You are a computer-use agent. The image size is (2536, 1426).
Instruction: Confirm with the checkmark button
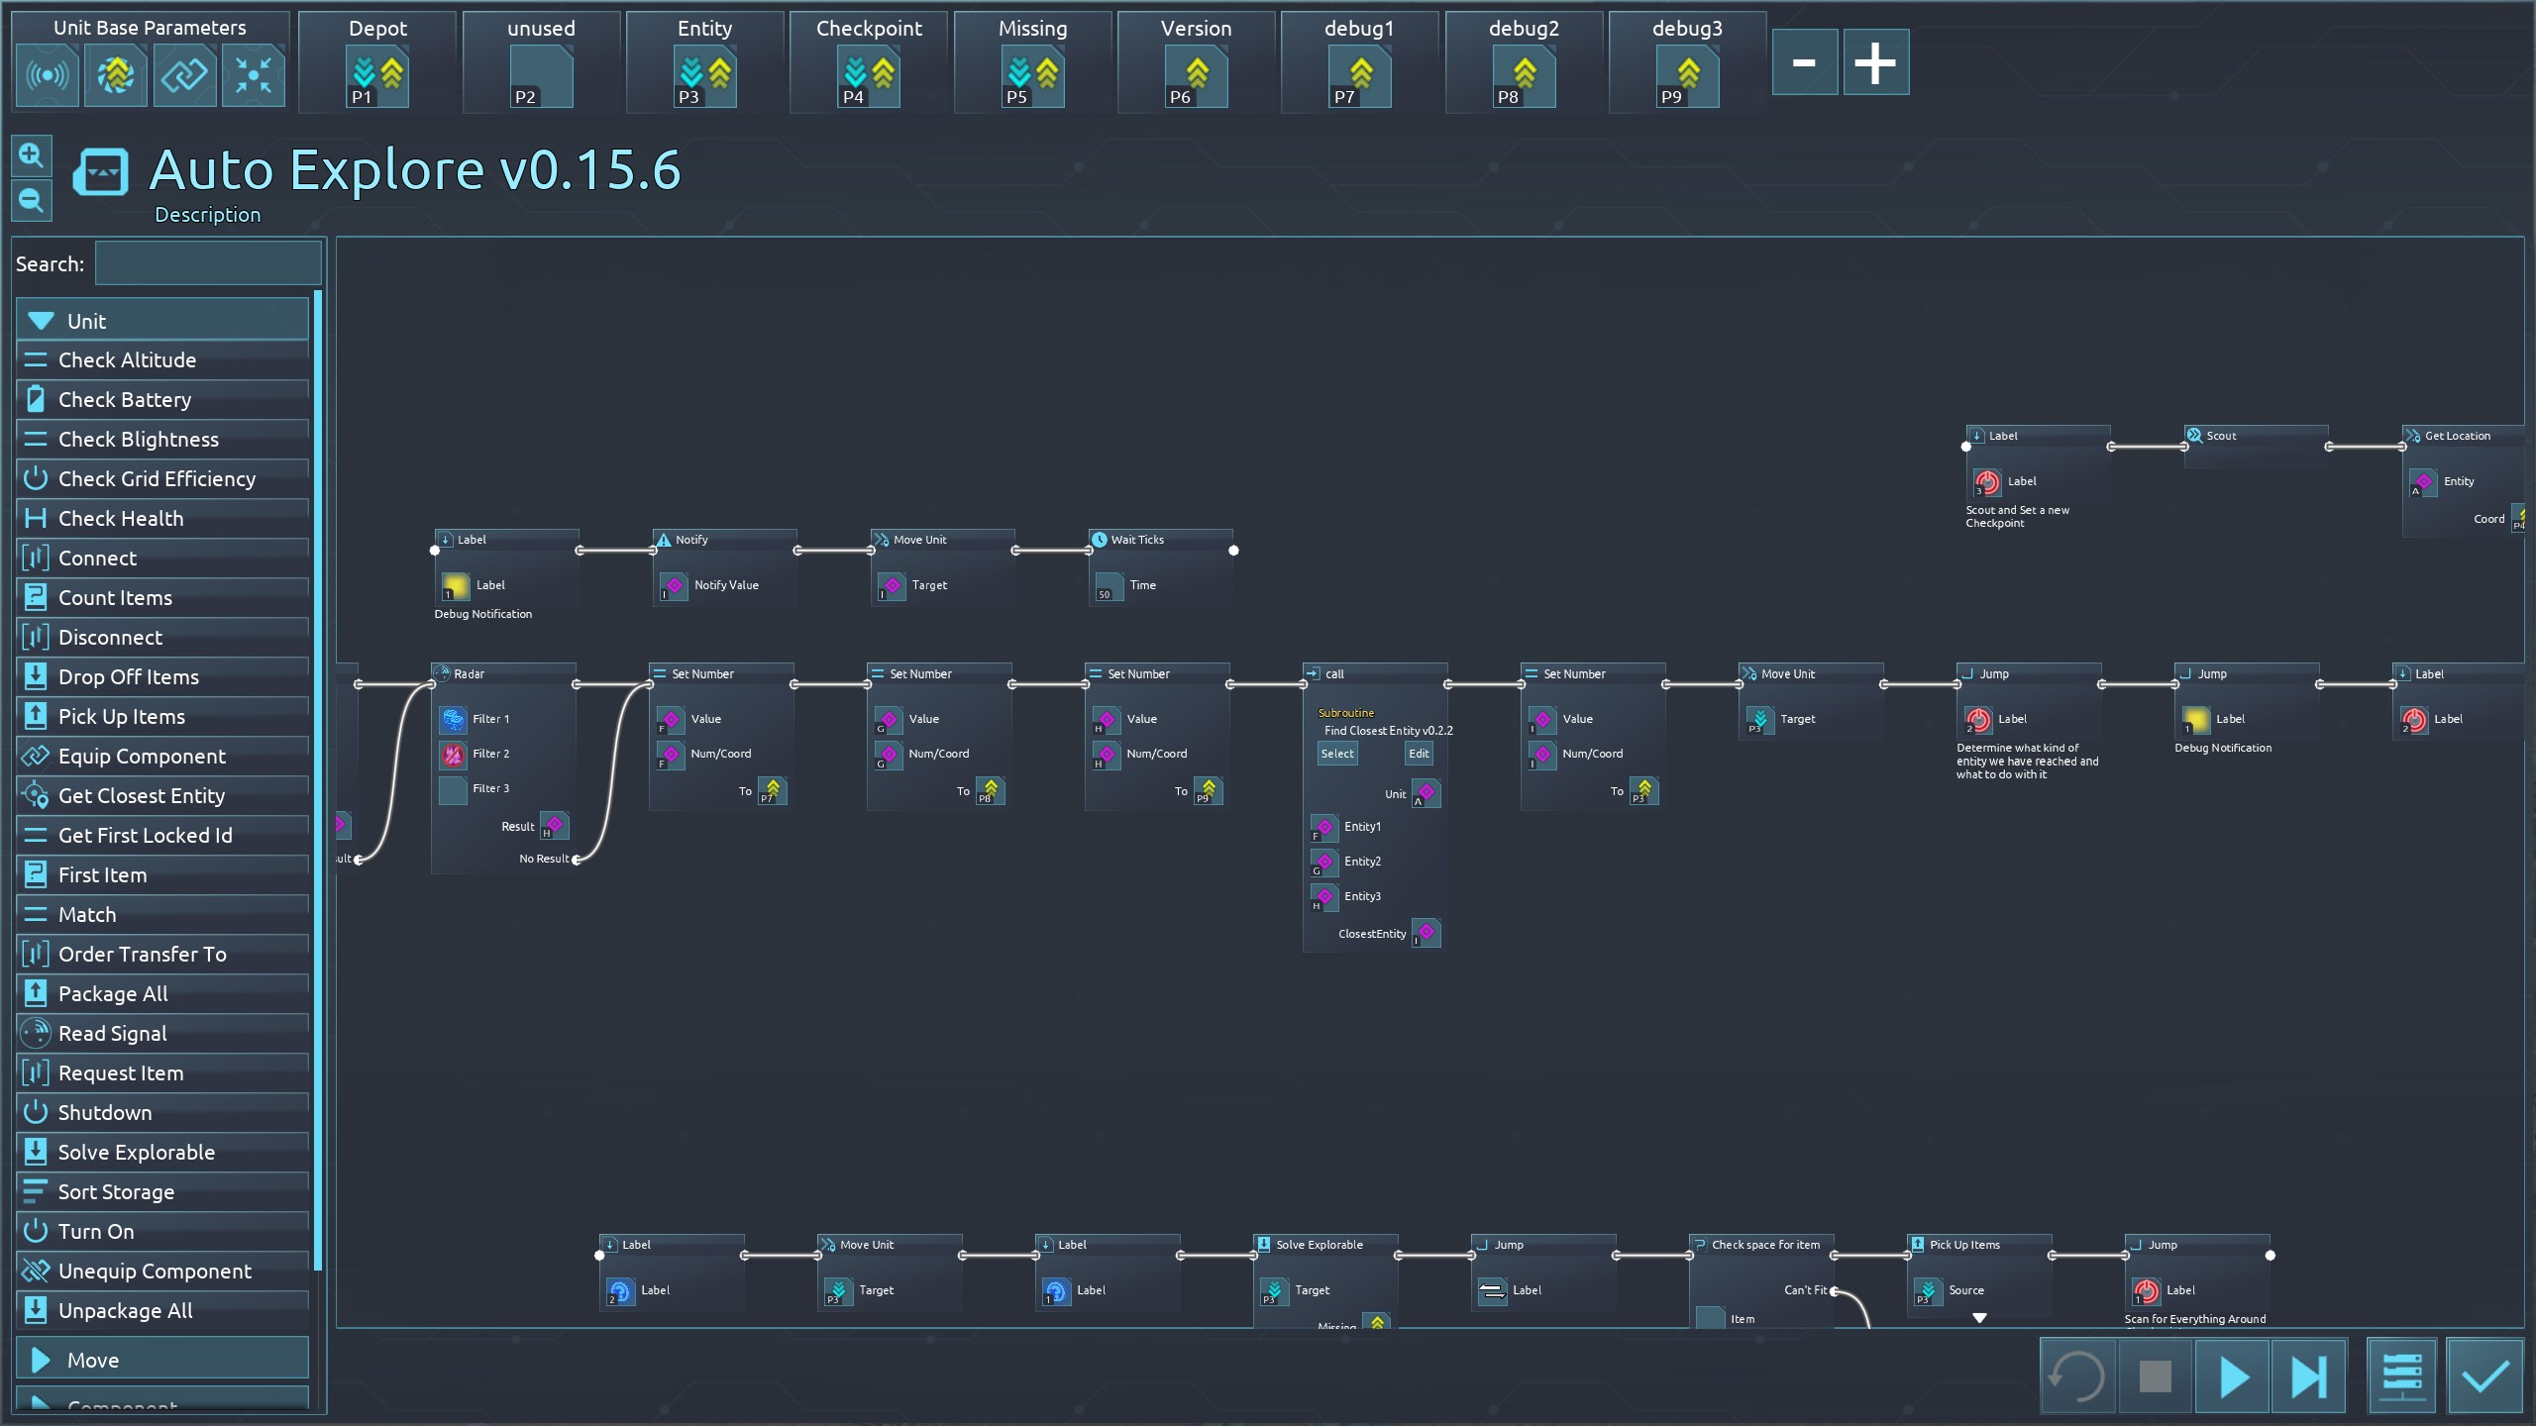[2484, 1375]
